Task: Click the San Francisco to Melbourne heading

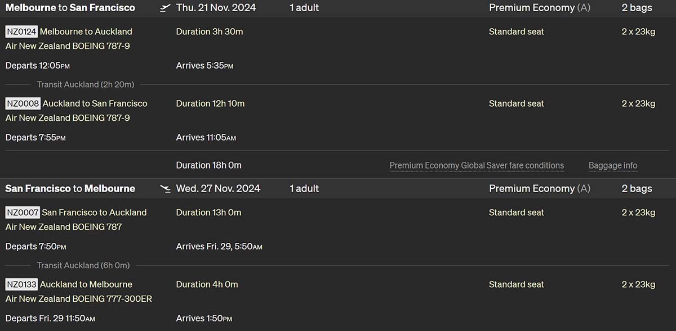Action: point(70,189)
